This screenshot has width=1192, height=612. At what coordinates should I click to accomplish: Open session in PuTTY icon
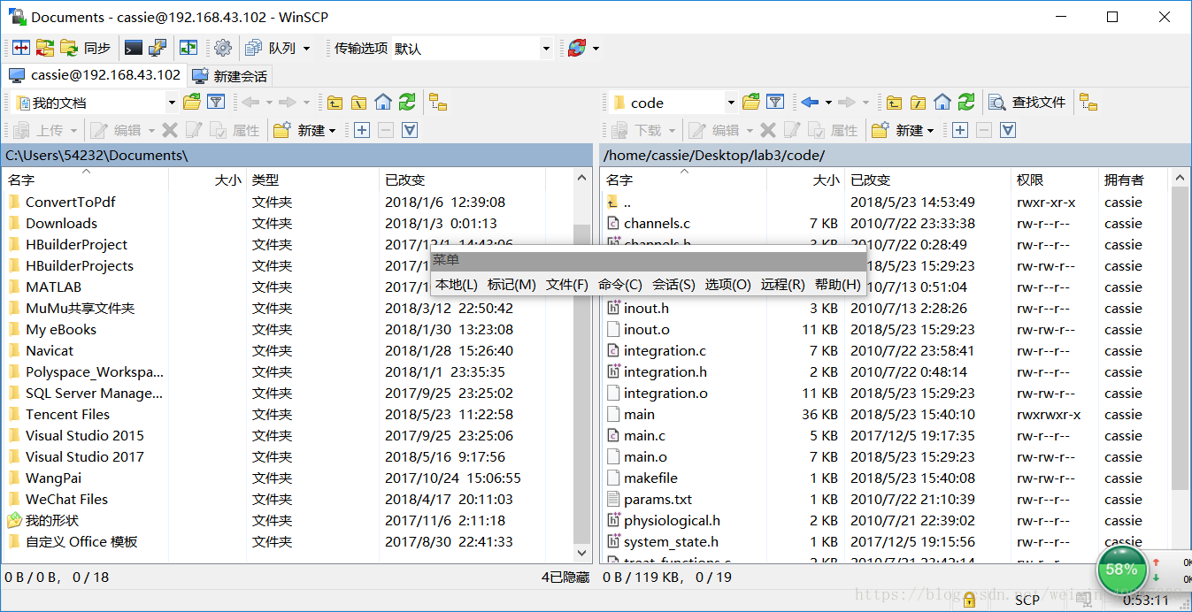pyautogui.click(x=157, y=48)
